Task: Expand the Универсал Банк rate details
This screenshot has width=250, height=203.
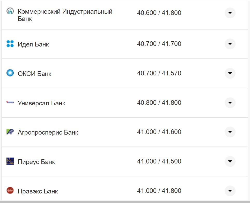Action: [230, 103]
